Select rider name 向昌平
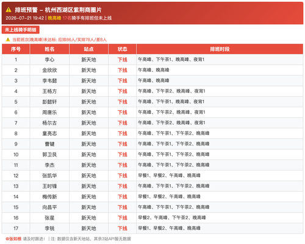This screenshot has height=244, width=305. click(x=49, y=207)
